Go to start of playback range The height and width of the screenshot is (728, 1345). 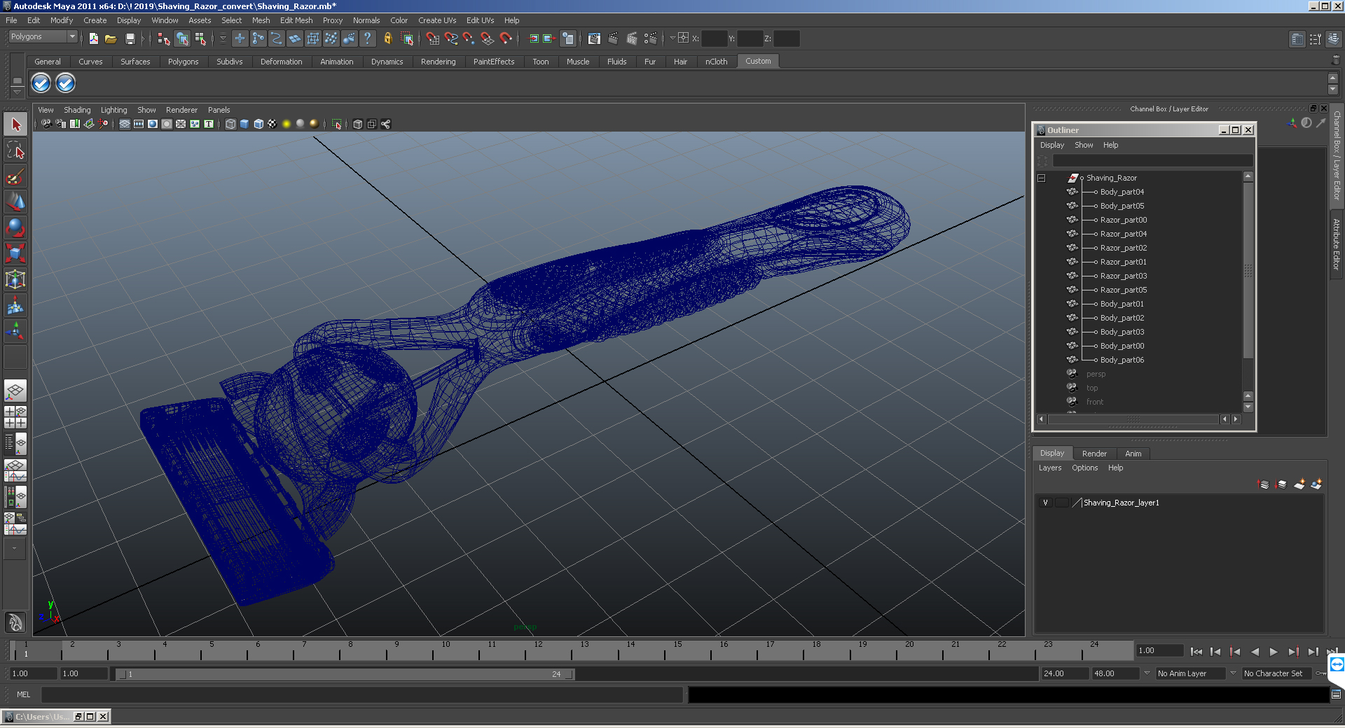click(x=1196, y=652)
